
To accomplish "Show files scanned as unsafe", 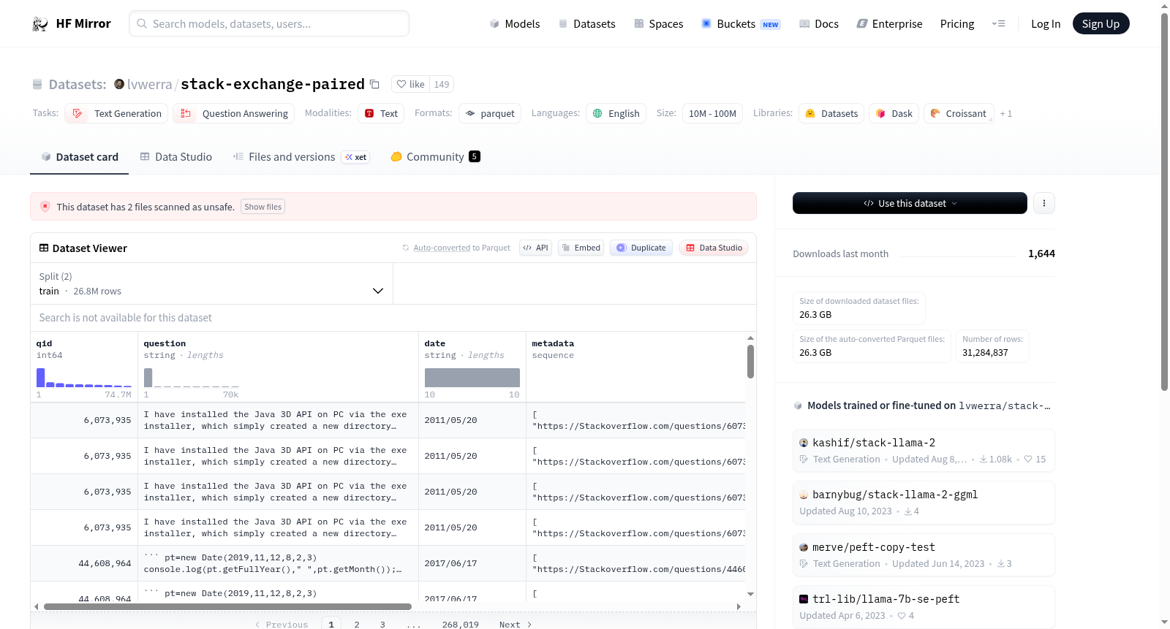I will pos(263,207).
